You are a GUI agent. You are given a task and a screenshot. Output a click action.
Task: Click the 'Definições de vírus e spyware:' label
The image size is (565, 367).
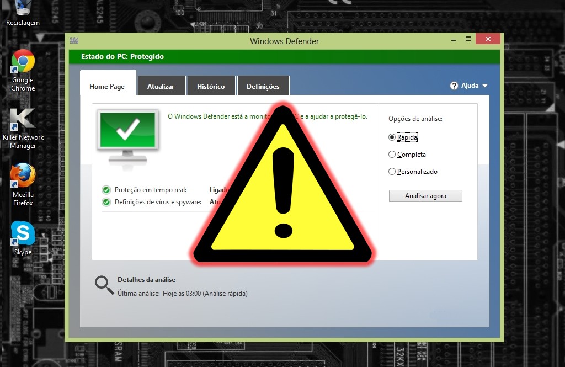[158, 202]
